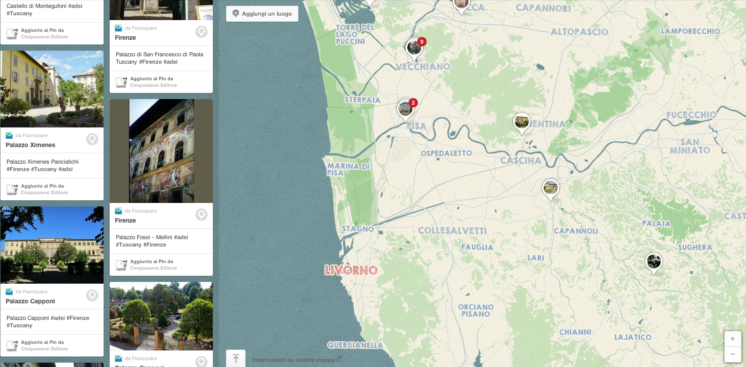Click the map pin near Sughera
Viewport: 746px width, 367px height.
click(x=653, y=262)
